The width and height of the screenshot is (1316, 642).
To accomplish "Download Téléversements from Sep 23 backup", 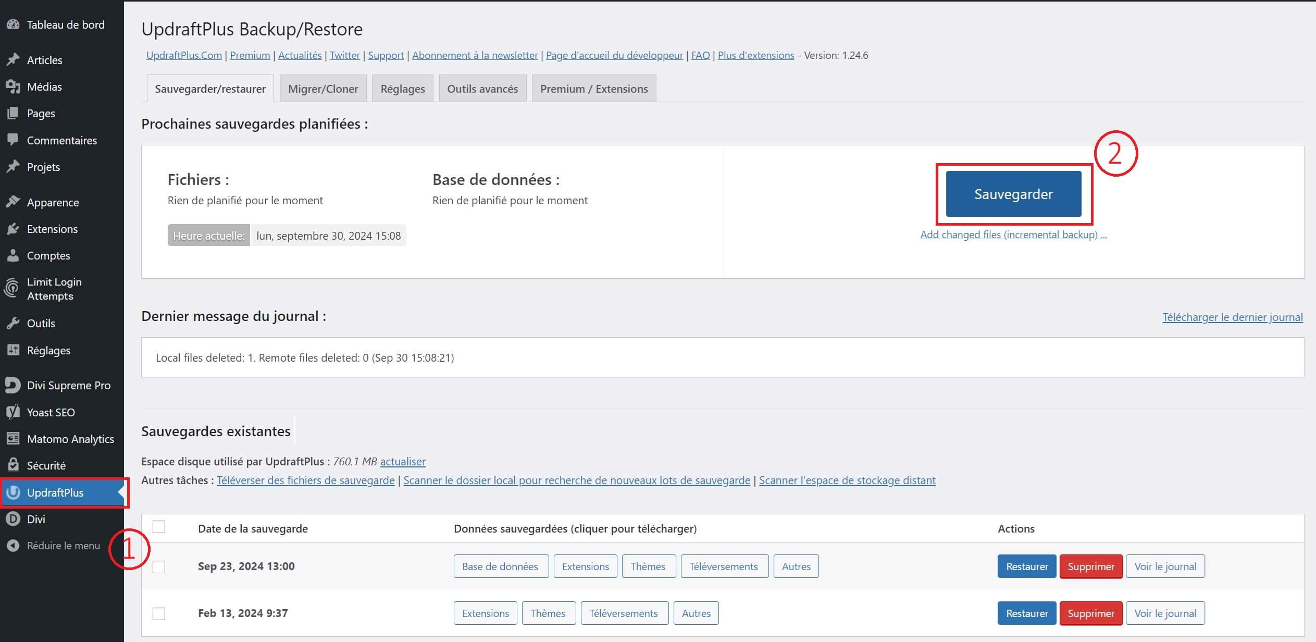I will (x=724, y=566).
